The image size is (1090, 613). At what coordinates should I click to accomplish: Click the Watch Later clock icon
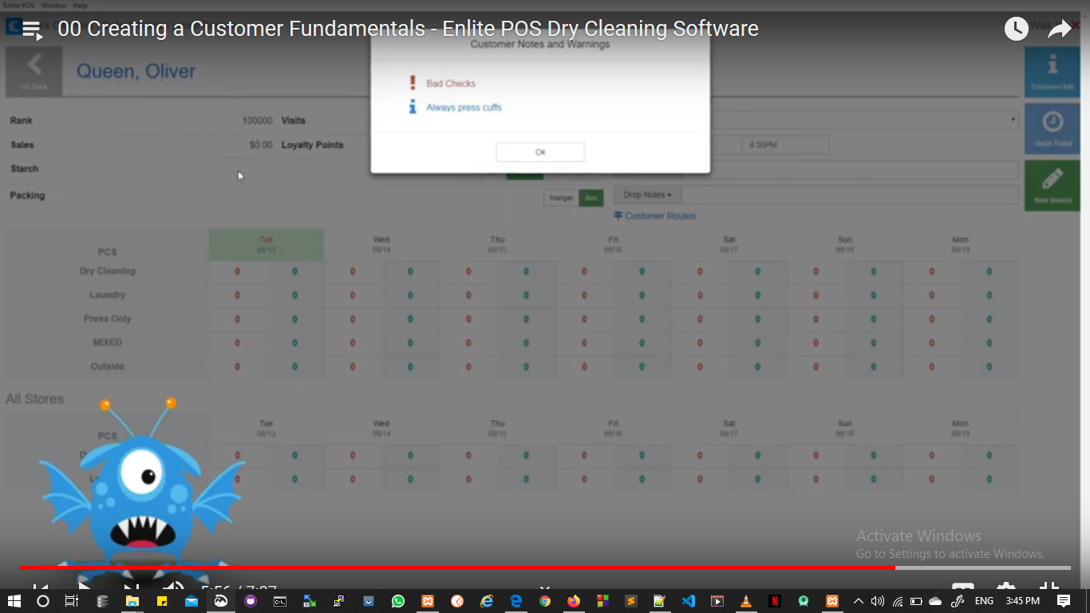[x=1016, y=30]
